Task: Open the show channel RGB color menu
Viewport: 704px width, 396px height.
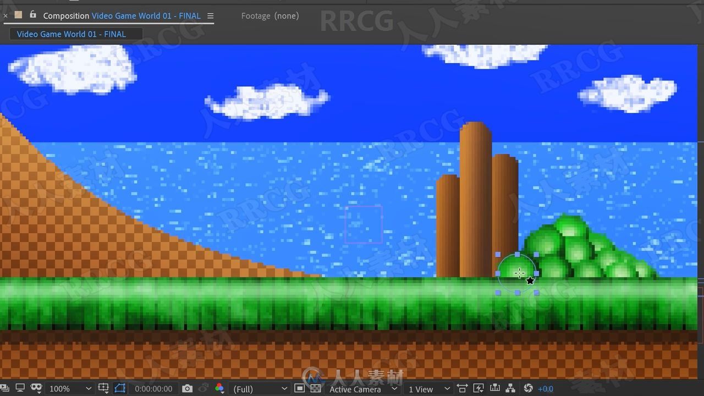Action: [x=219, y=388]
